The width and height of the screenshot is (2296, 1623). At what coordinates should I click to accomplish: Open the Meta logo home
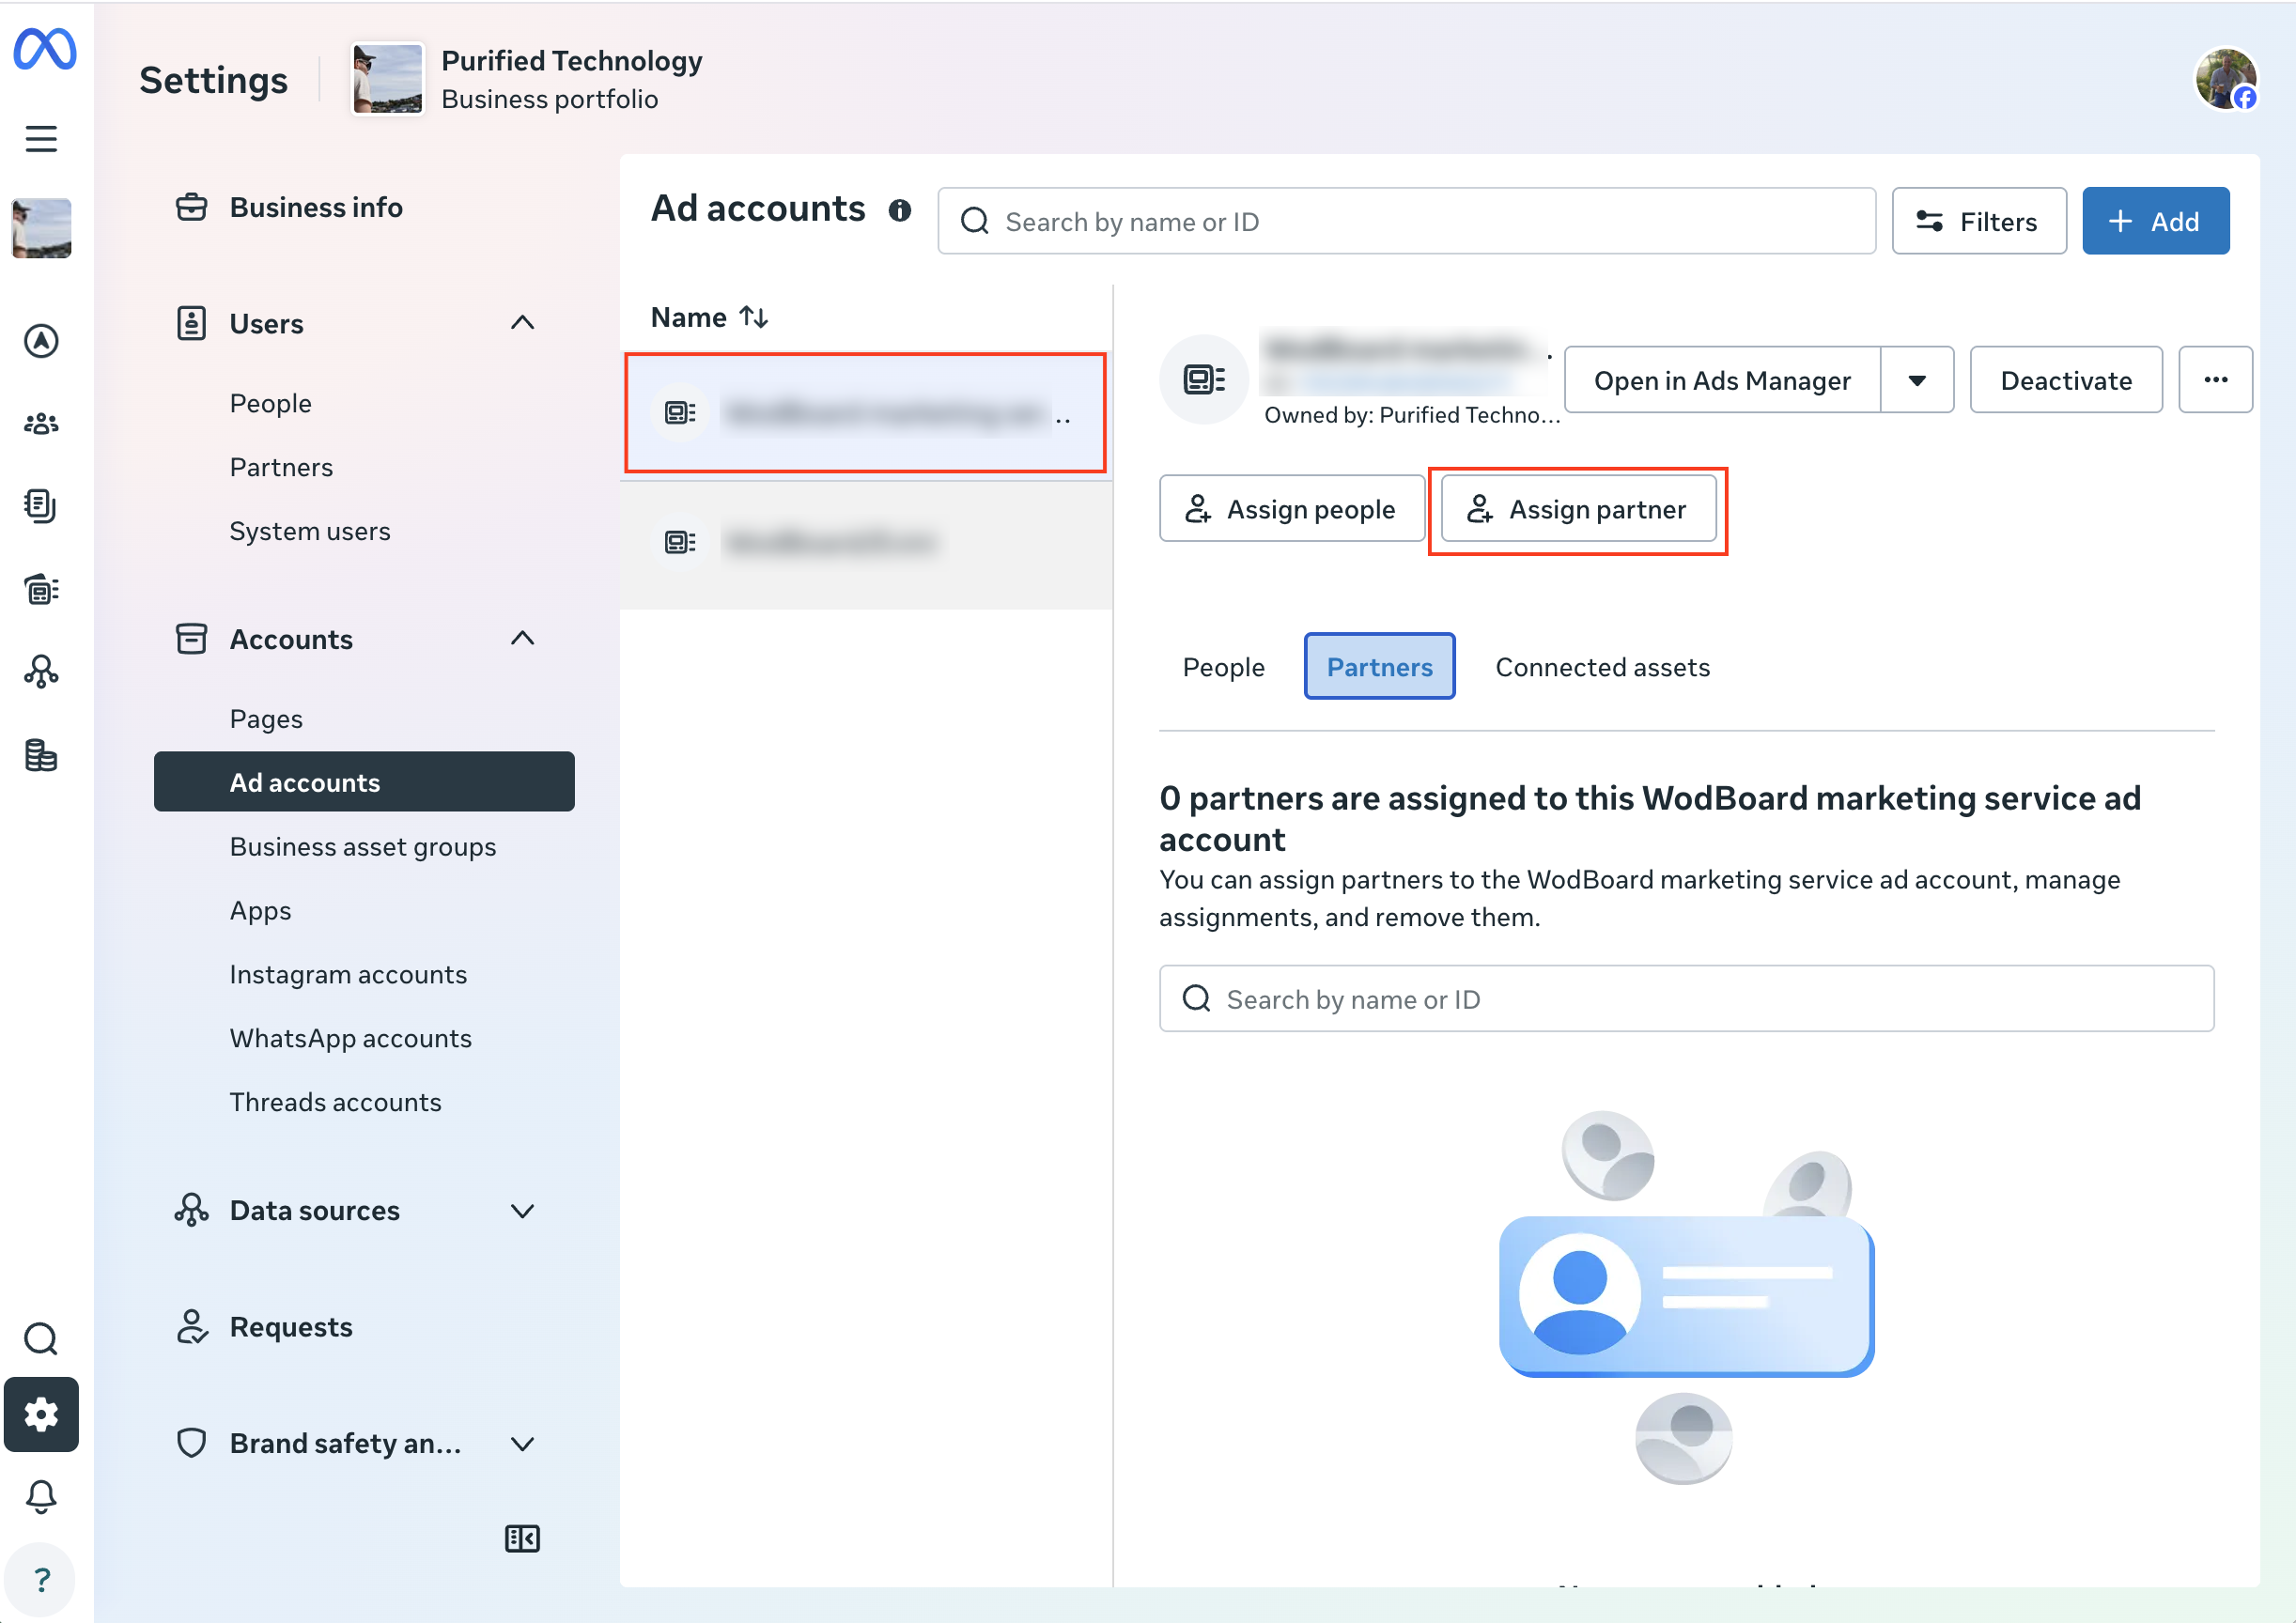45,47
